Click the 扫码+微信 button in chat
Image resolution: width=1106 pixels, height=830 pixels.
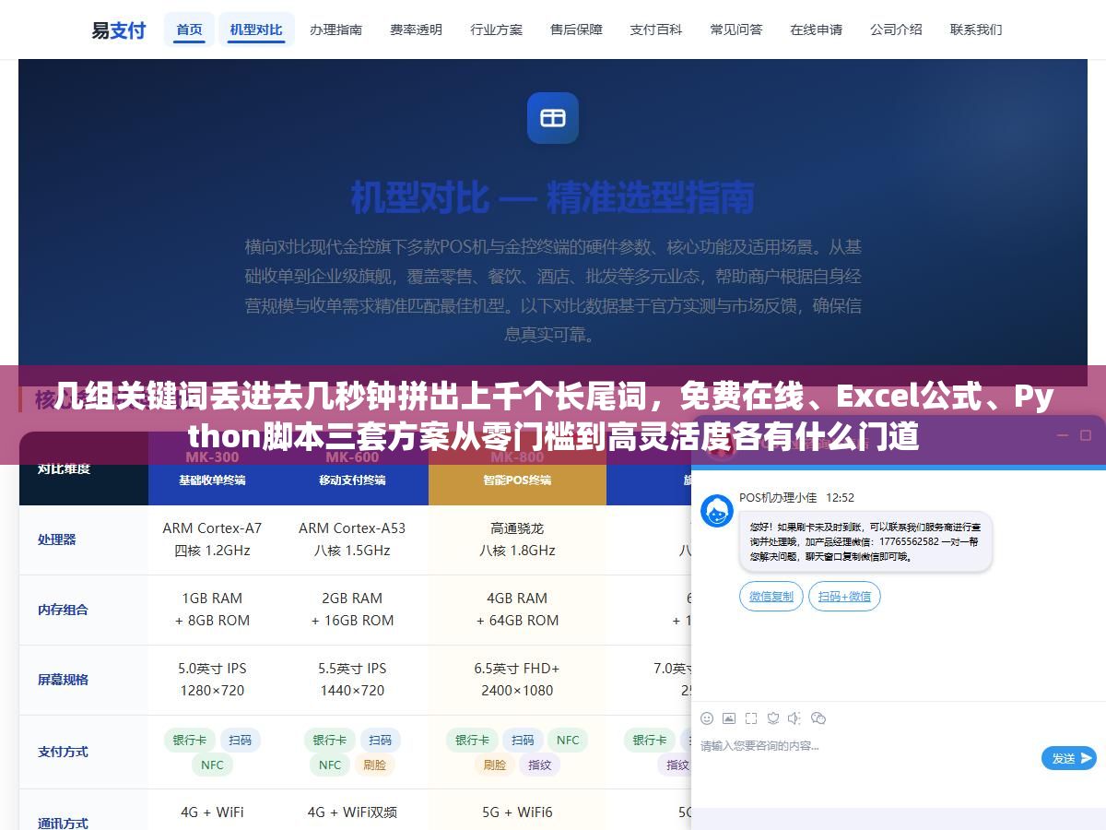tap(845, 597)
